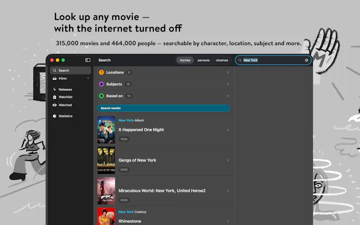
Task: Click the green Based on book icon
Action: click(x=101, y=96)
